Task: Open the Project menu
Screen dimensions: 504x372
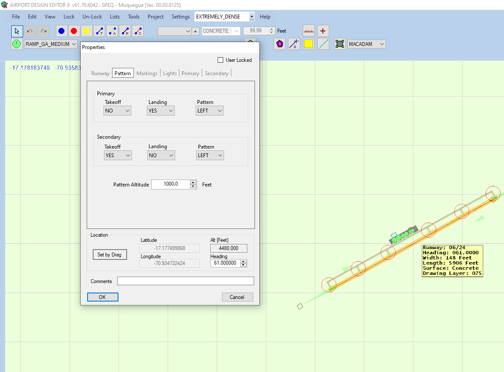Action: 155,17
